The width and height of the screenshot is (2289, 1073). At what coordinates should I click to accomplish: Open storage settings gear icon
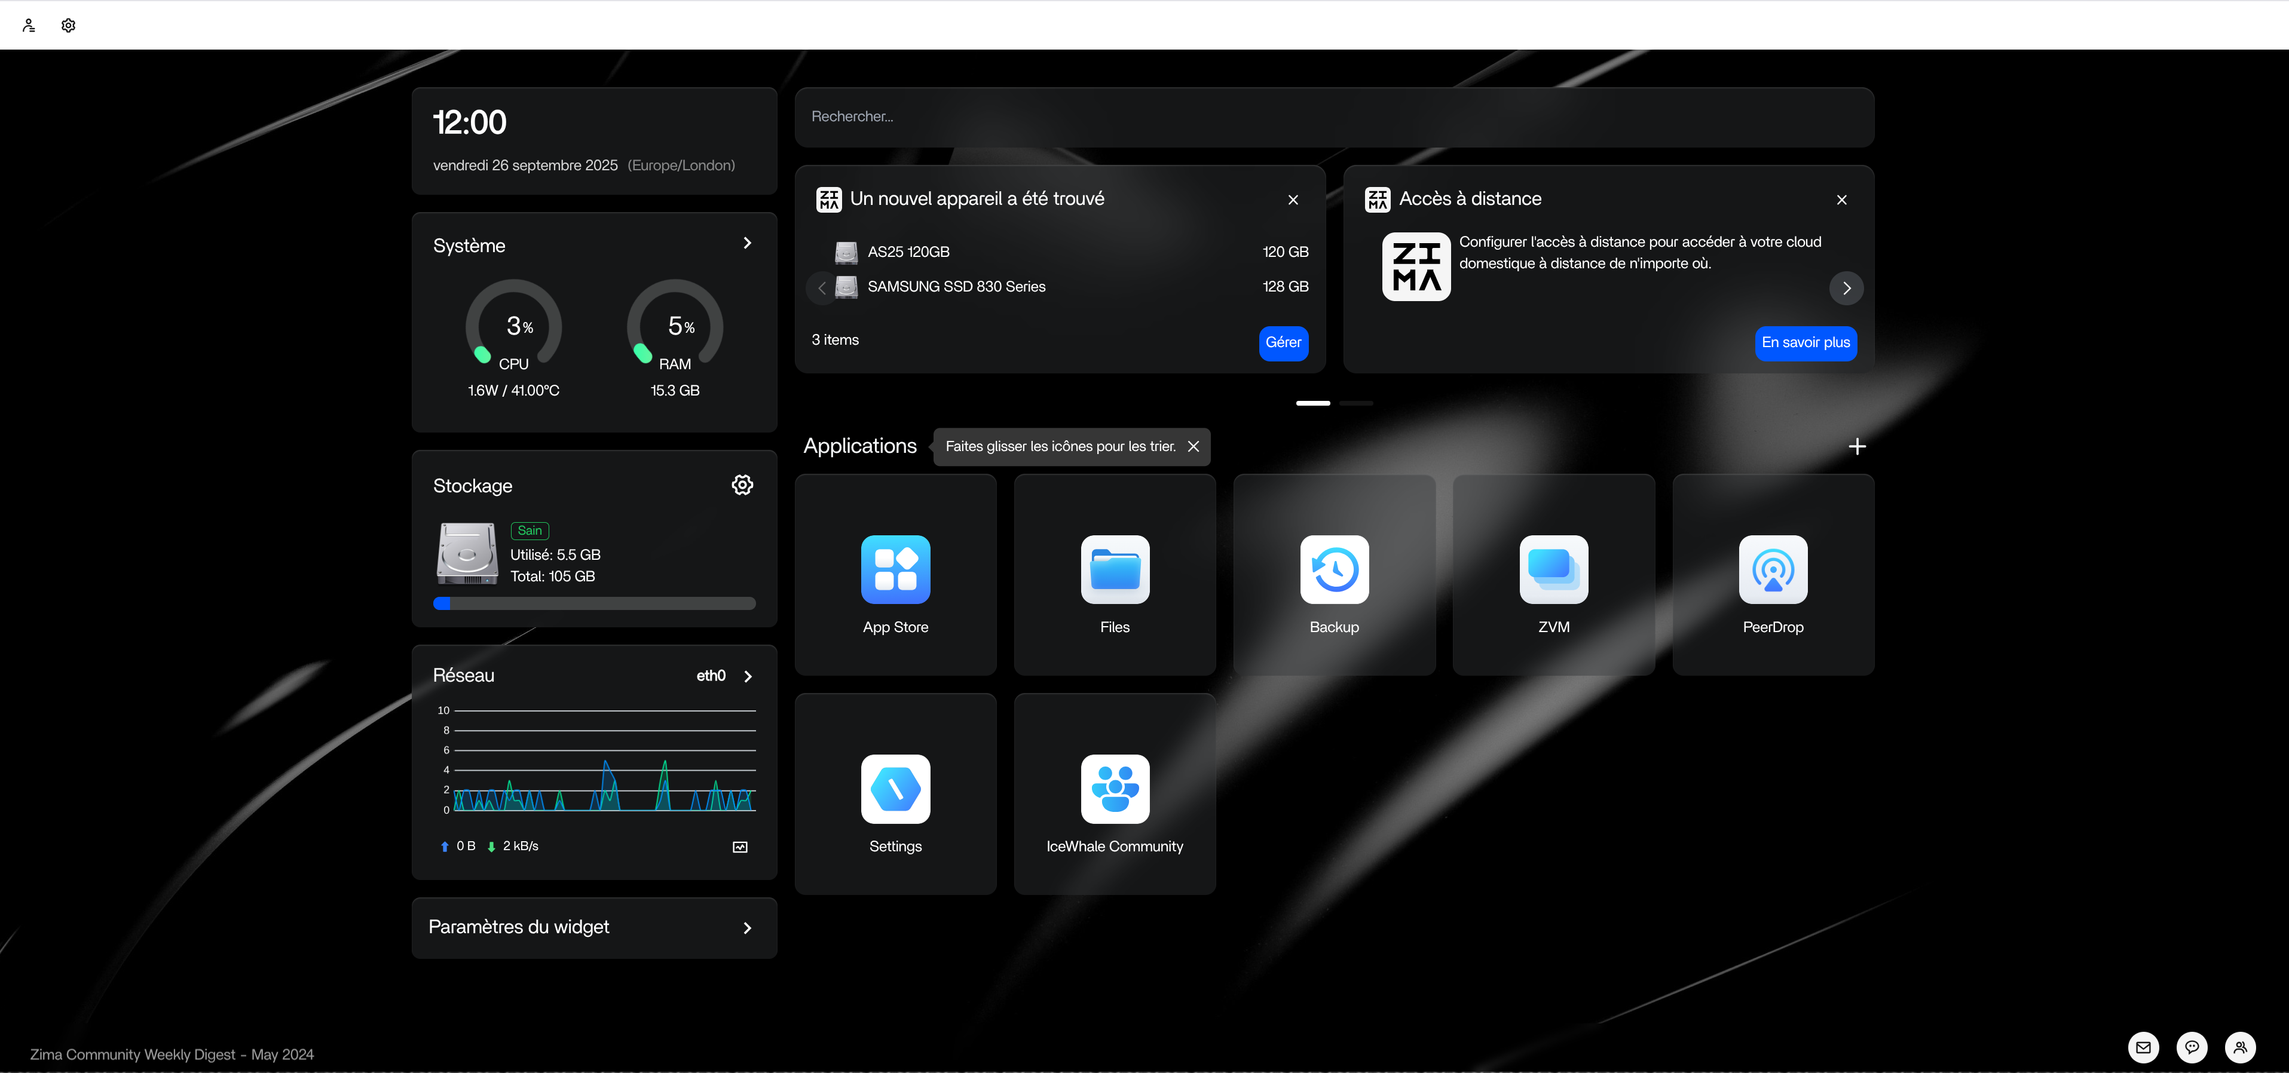click(x=742, y=485)
